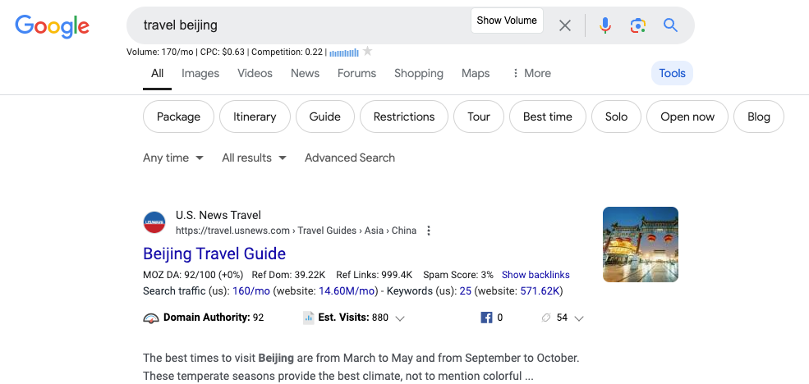Switch to the News tab
This screenshot has height=384, width=809.
[305, 73]
